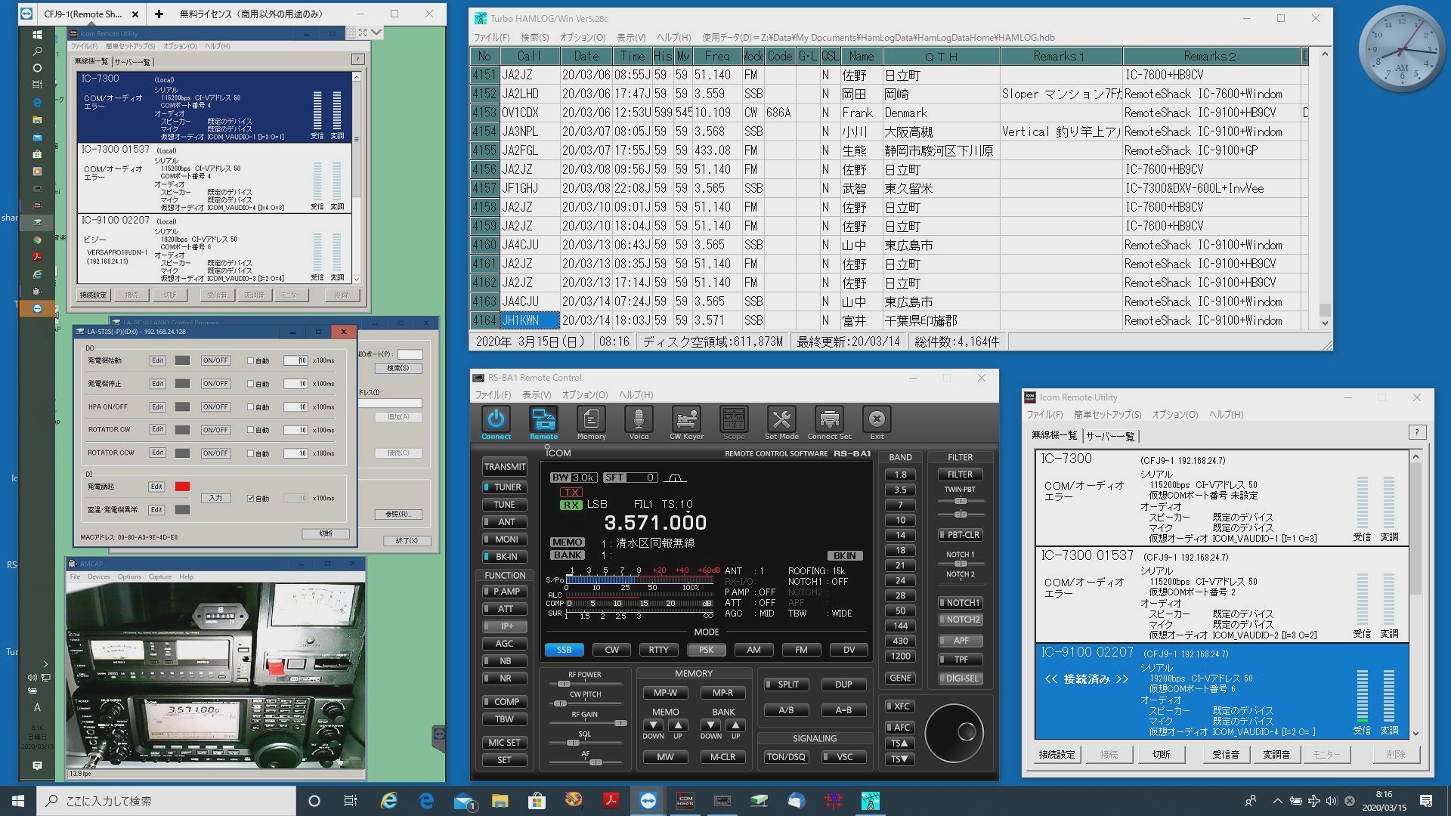Open Edge browser from the taskbar
This screenshot has height=816, width=1451.
tap(426, 801)
